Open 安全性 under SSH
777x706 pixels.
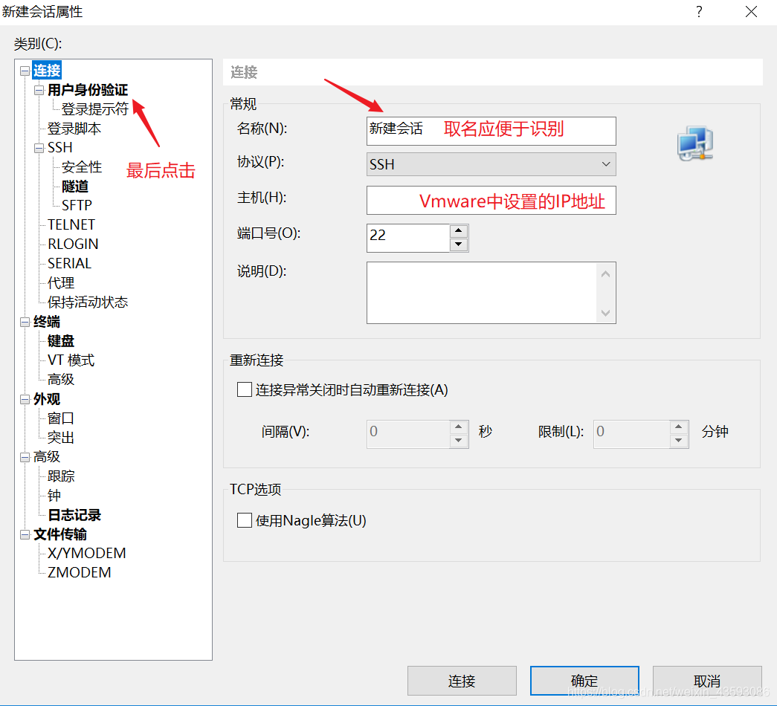(x=82, y=167)
